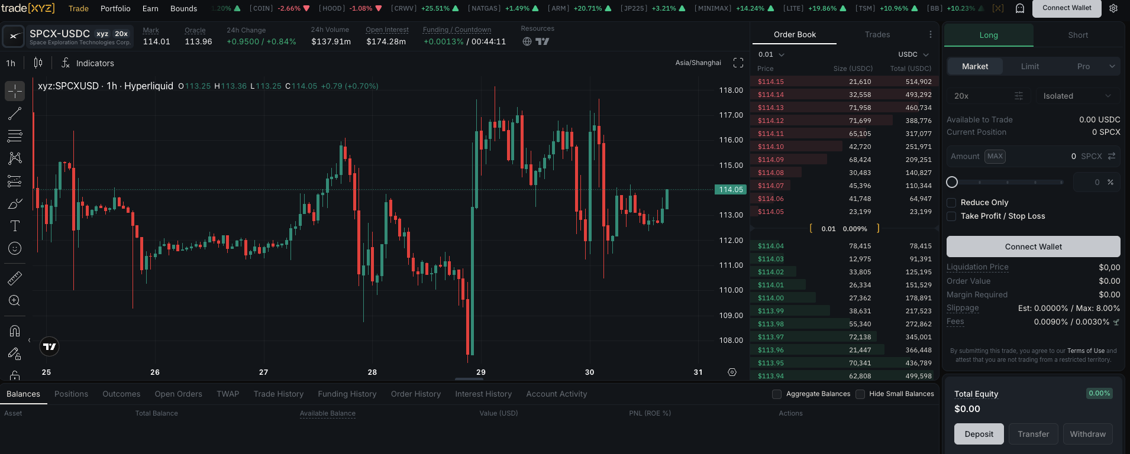The image size is (1130, 454).
Task: Check the Hide Small Balances box
Action: click(860, 394)
